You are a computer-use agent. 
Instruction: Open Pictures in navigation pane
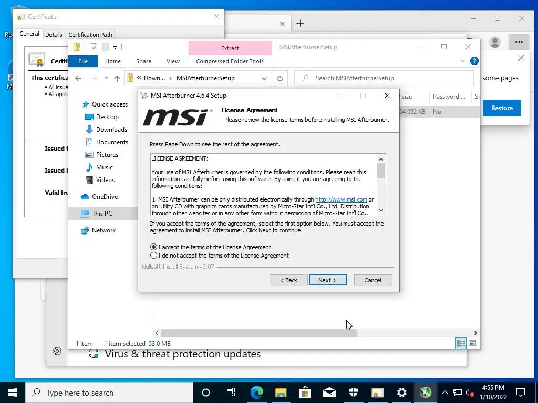[101, 155]
